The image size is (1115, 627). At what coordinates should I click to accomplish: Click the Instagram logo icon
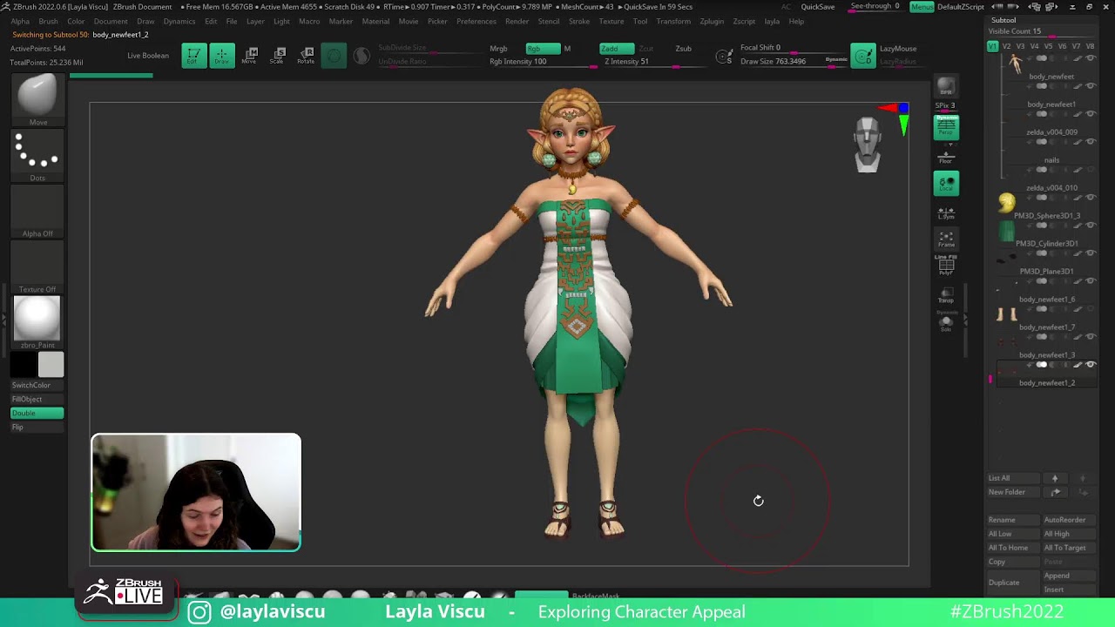[199, 612]
